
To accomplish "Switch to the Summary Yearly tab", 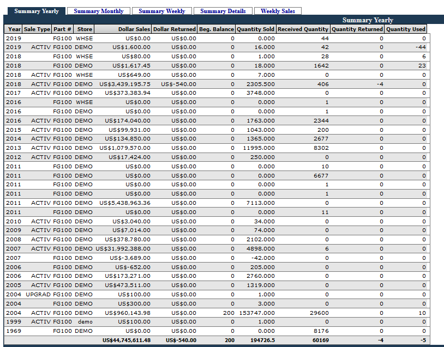I will [36, 11].
